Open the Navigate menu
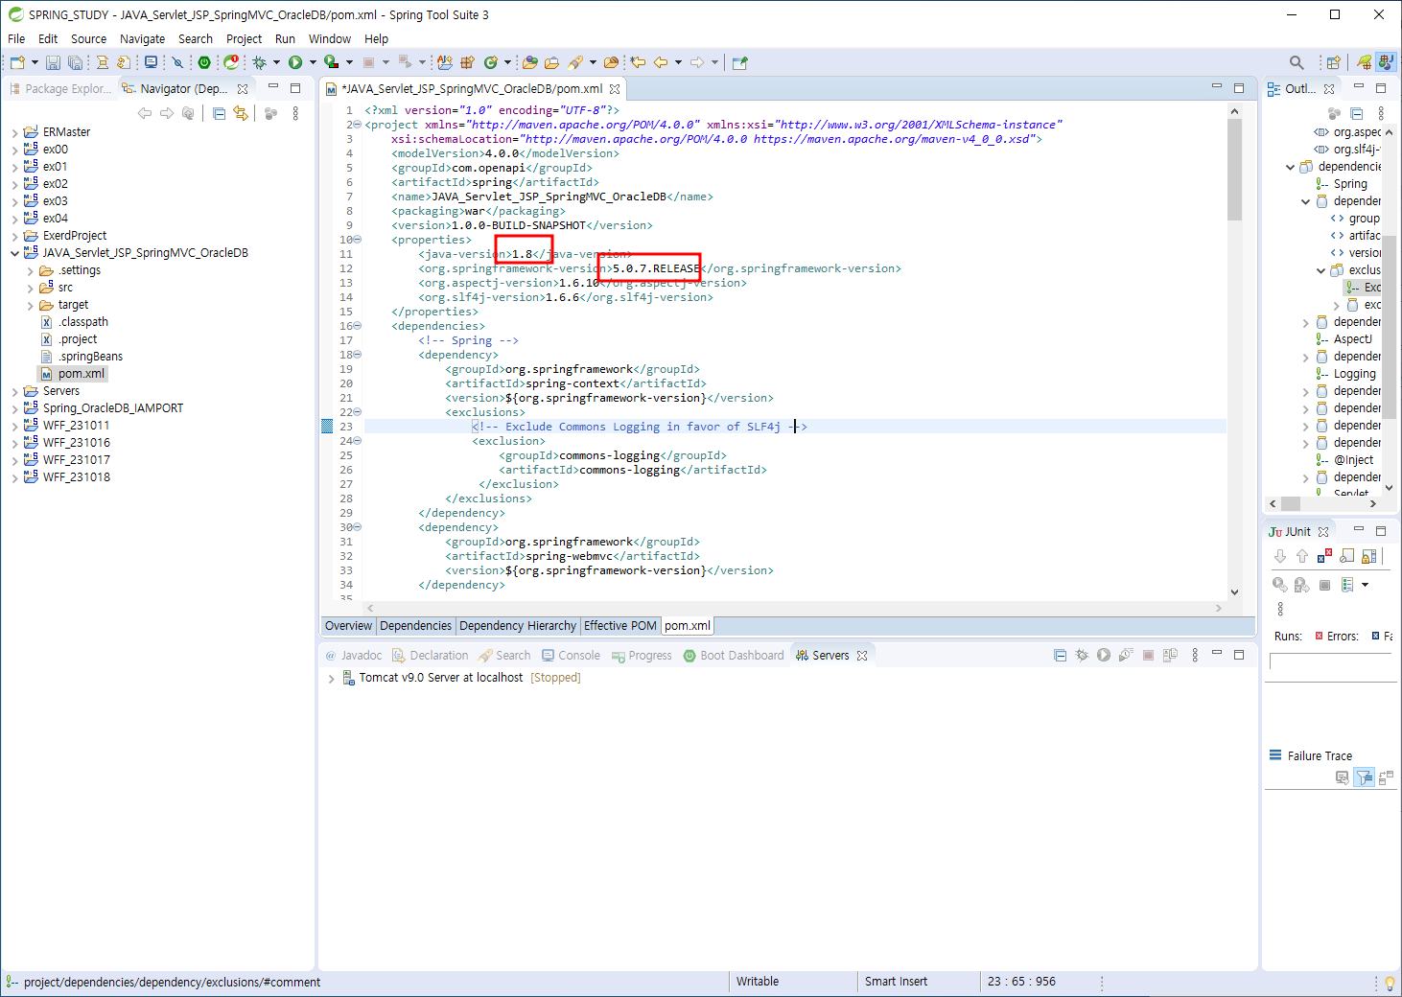The image size is (1402, 997). pyautogui.click(x=142, y=39)
